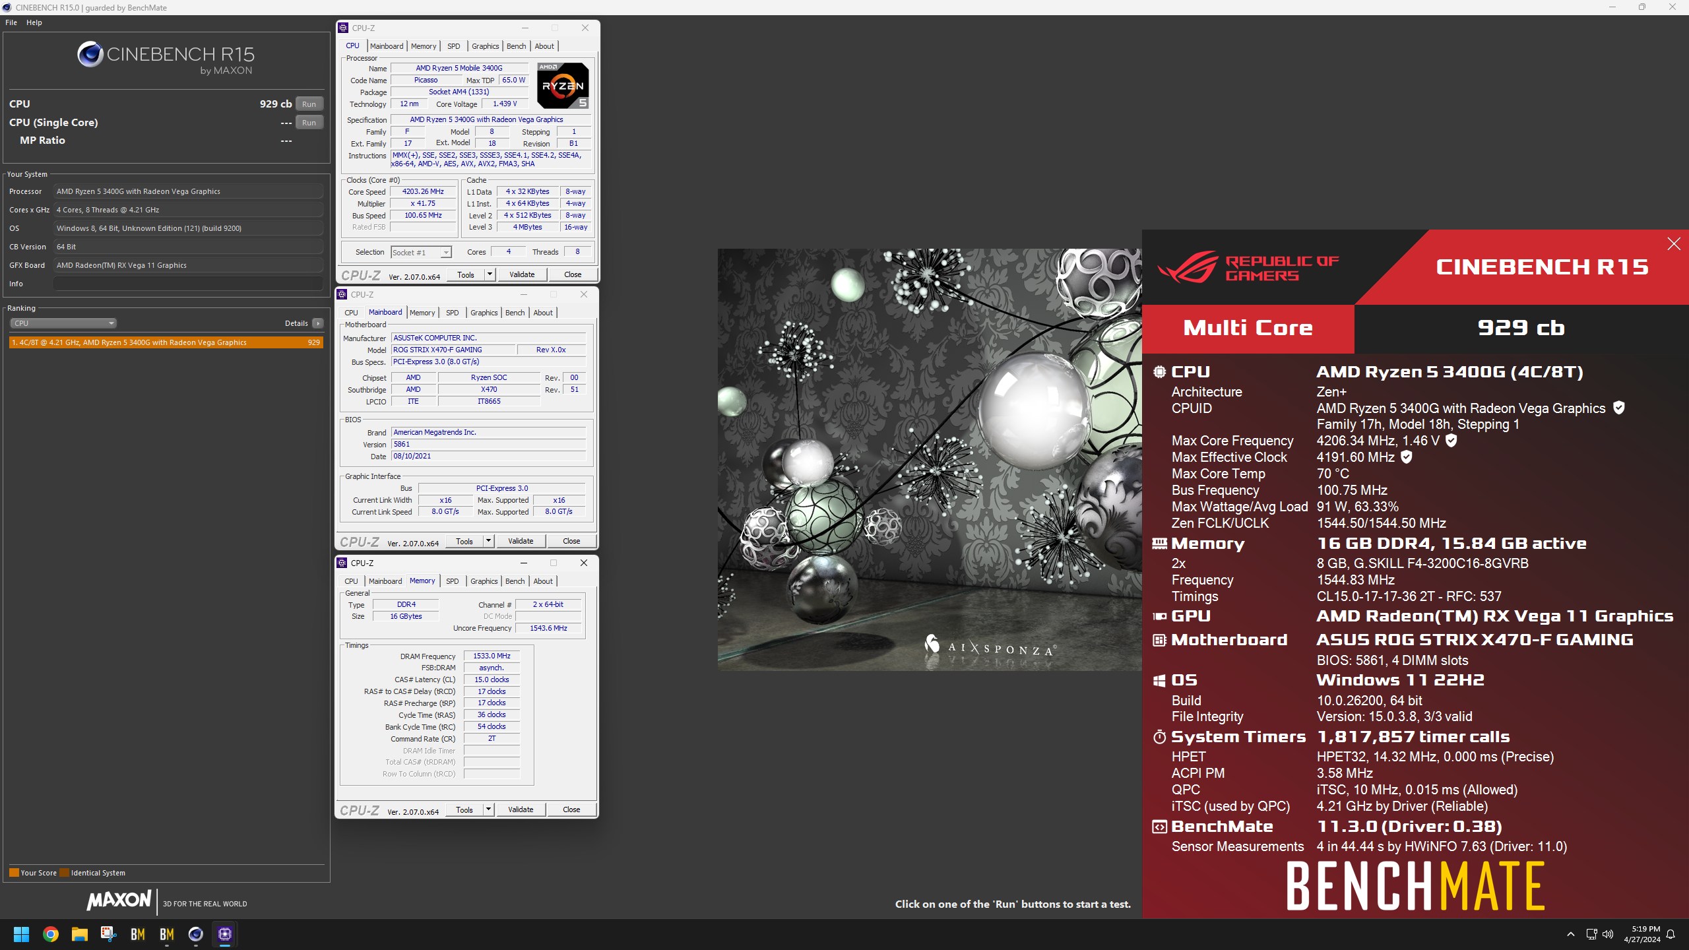Screen dimensions: 1689x950
Task: Open Graphics tab in top CPU-Z window
Action: 486,46
